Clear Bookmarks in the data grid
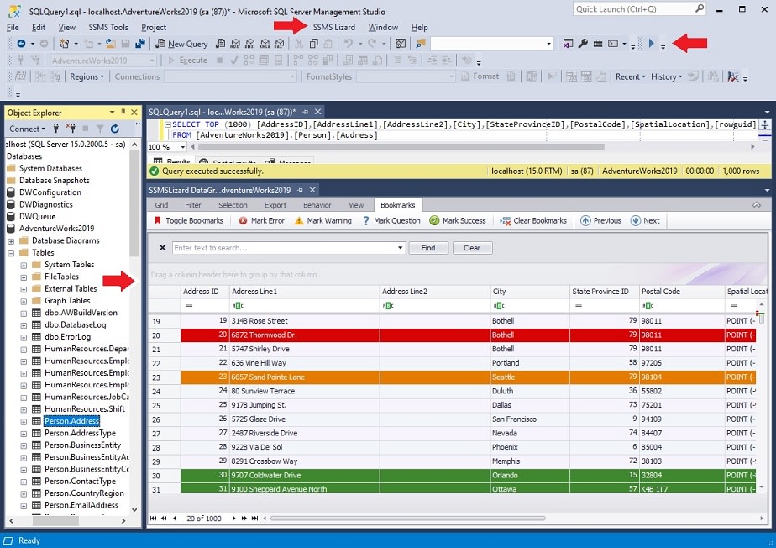776x548 pixels. point(533,221)
